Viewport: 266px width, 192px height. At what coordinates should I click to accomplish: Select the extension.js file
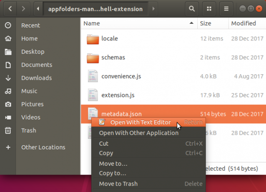(x=173, y=95)
